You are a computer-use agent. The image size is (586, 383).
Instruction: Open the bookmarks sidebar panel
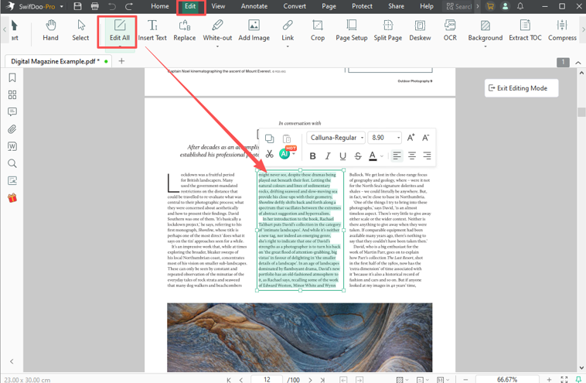[x=12, y=77]
